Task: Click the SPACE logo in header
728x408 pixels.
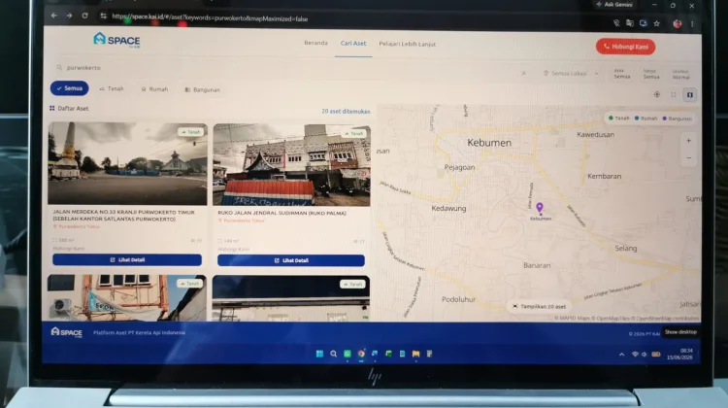Action: pyautogui.click(x=116, y=40)
